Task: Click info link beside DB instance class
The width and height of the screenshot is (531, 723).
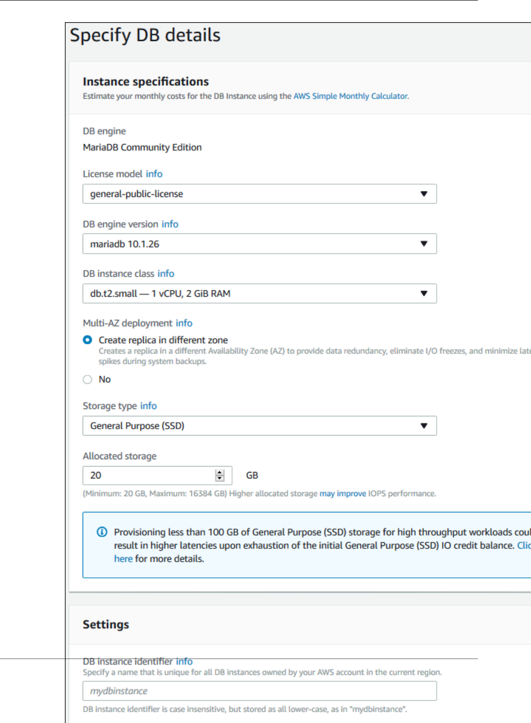Action: tap(166, 274)
